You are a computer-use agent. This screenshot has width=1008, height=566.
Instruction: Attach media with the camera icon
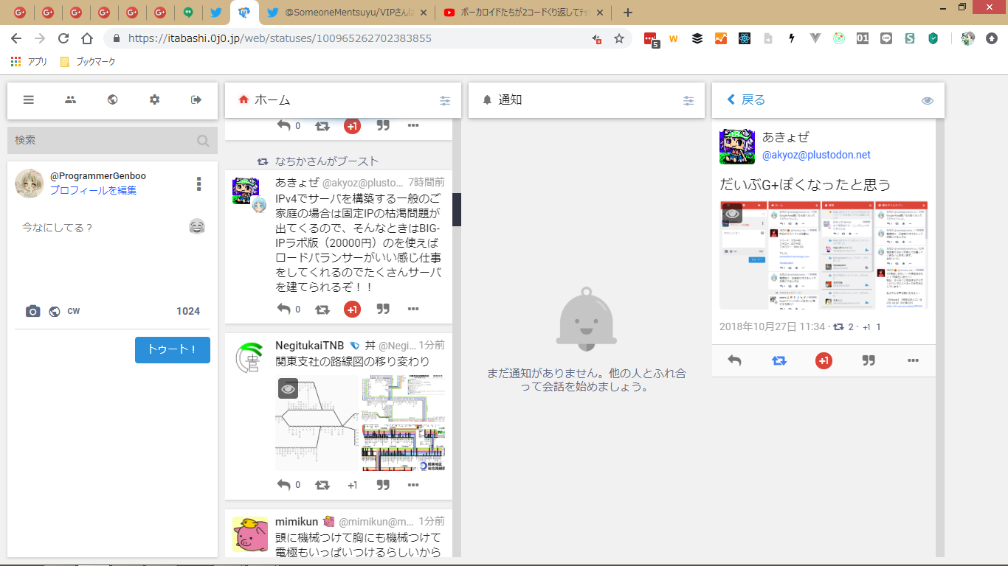(x=32, y=312)
